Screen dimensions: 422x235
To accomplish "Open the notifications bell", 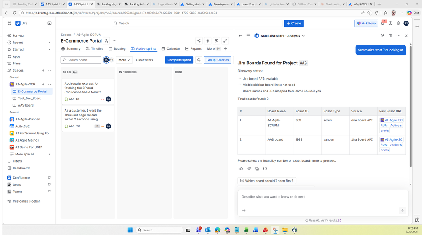I will (x=382, y=23).
